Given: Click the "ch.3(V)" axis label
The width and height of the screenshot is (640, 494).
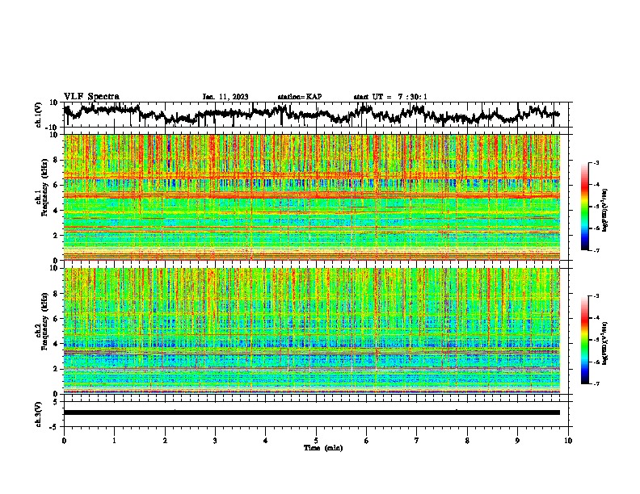Looking at the screenshot, I should point(39,414).
